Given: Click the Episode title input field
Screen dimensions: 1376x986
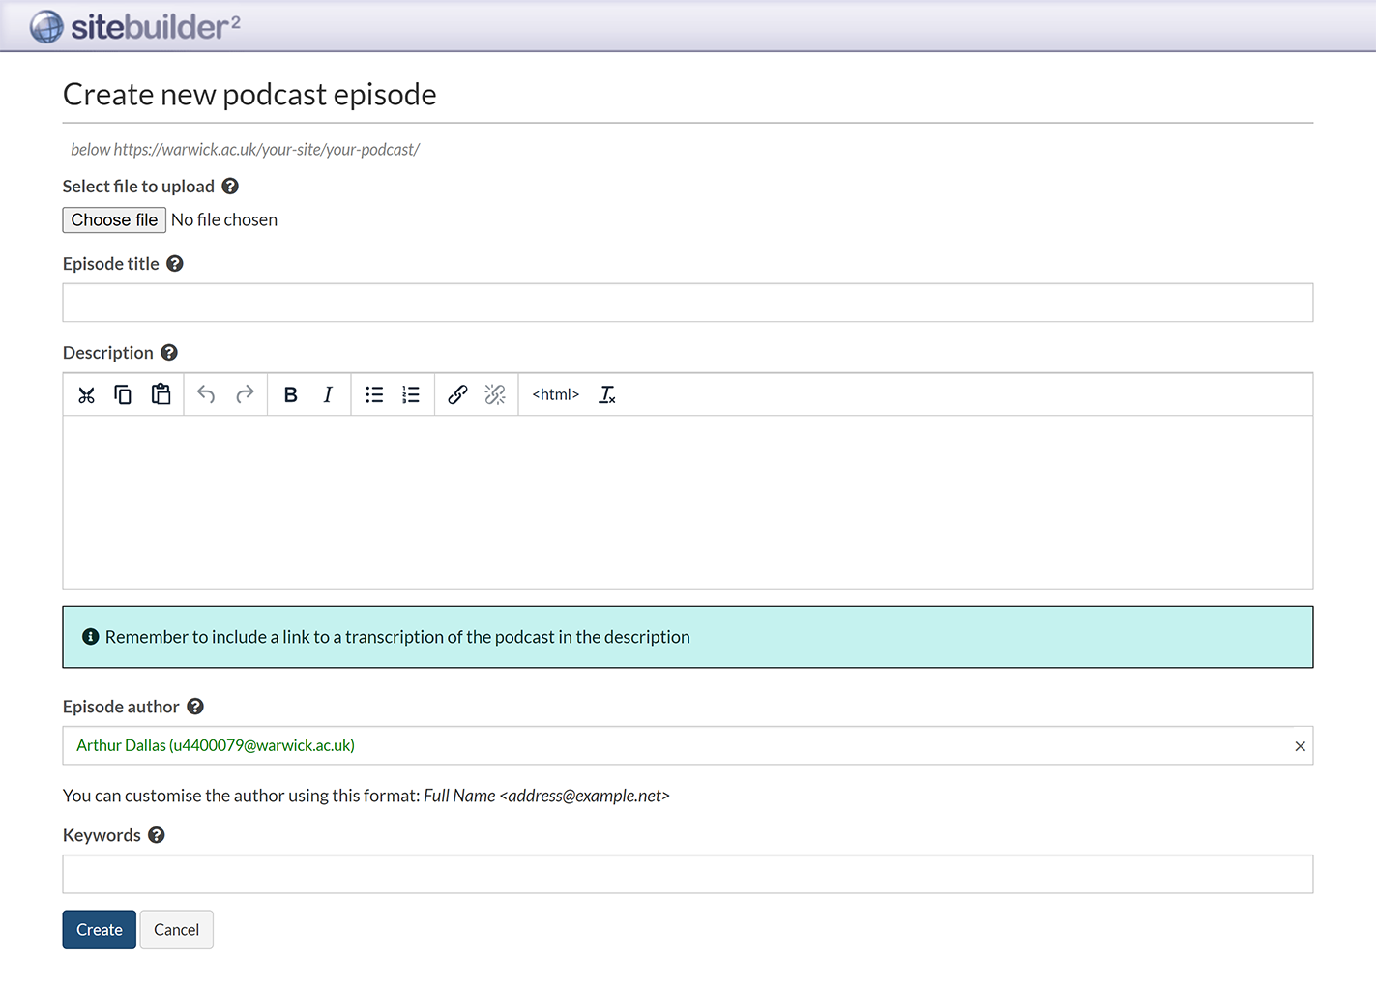Looking at the screenshot, I should pyautogui.click(x=688, y=303).
